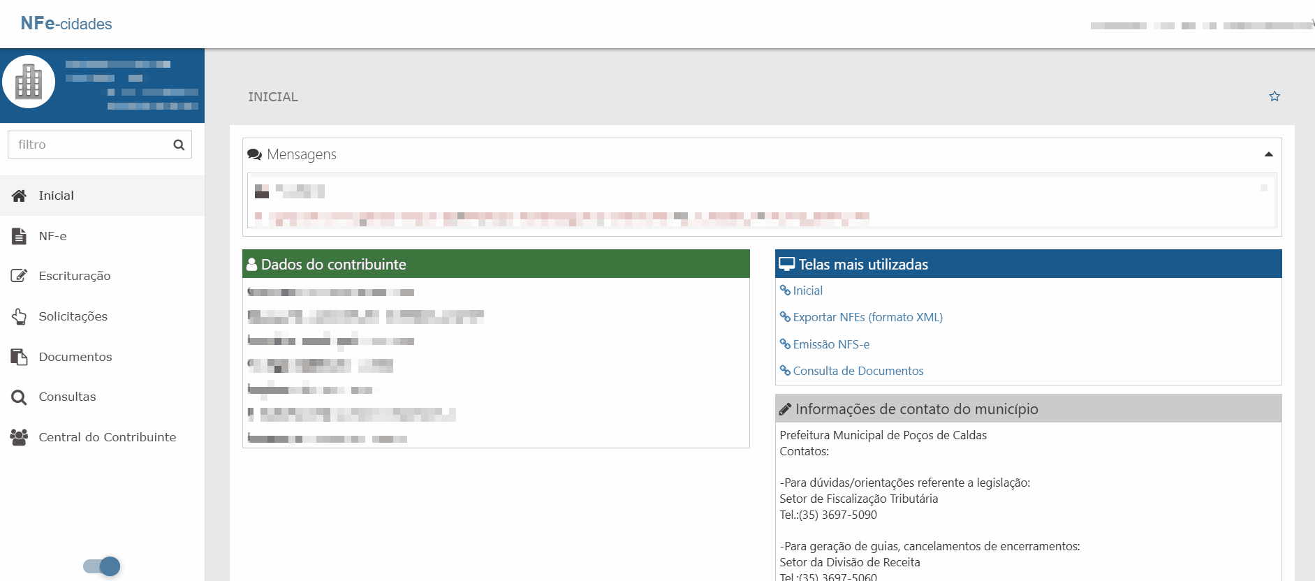Open the Emissão NFS-e link
Screen dimensions: 1315x581
[x=831, y=344]
